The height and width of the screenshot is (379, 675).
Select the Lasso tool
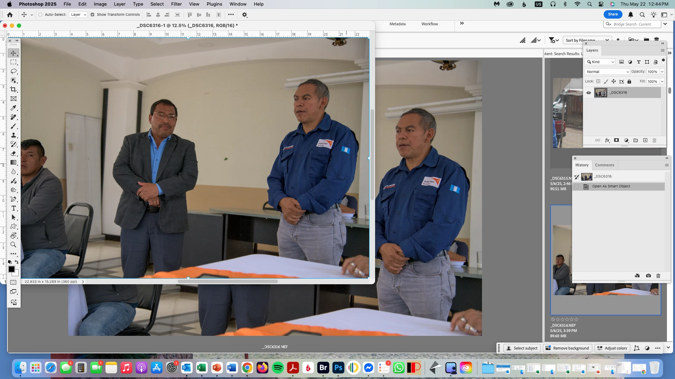pos(13,71)
